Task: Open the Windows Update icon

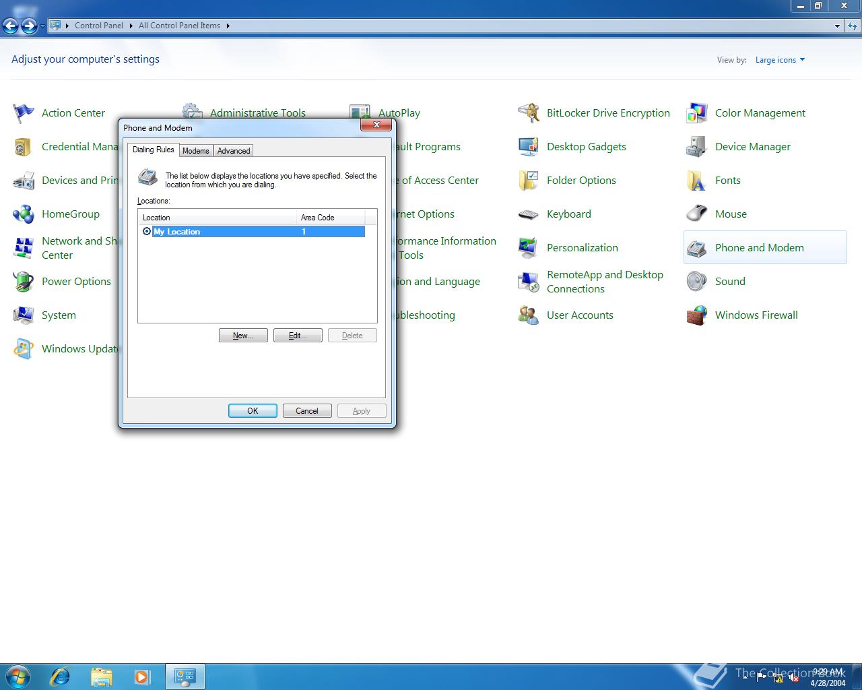Action: pyautogui.click(x=24, y=349)
